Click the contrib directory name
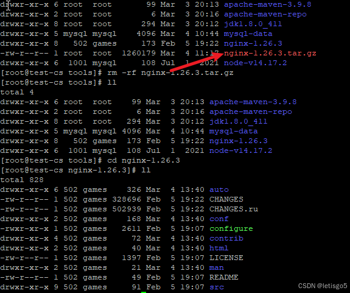Screen dimensions: 350x293 click(226, 239)
